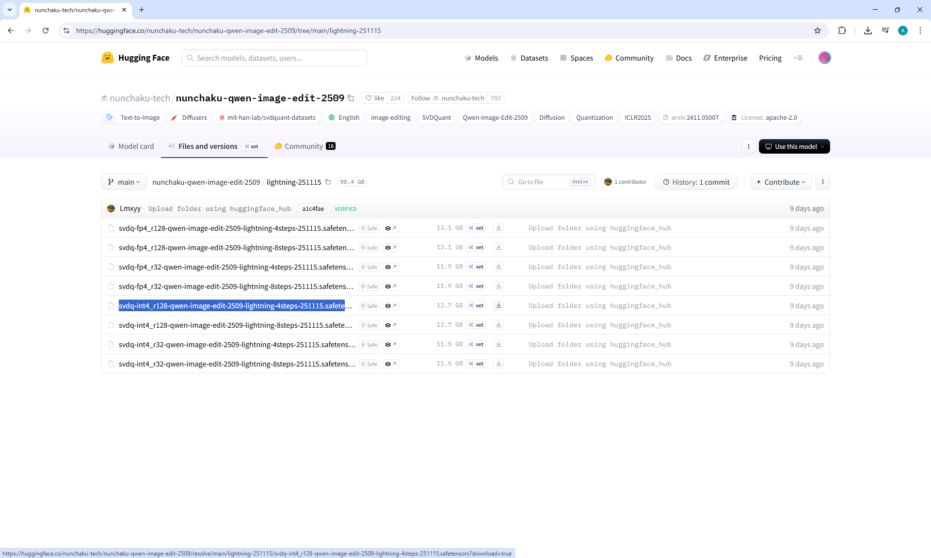Open the browser Extensions puzzle icon
This screenshot has height=558, width=931.
point(842,31)
